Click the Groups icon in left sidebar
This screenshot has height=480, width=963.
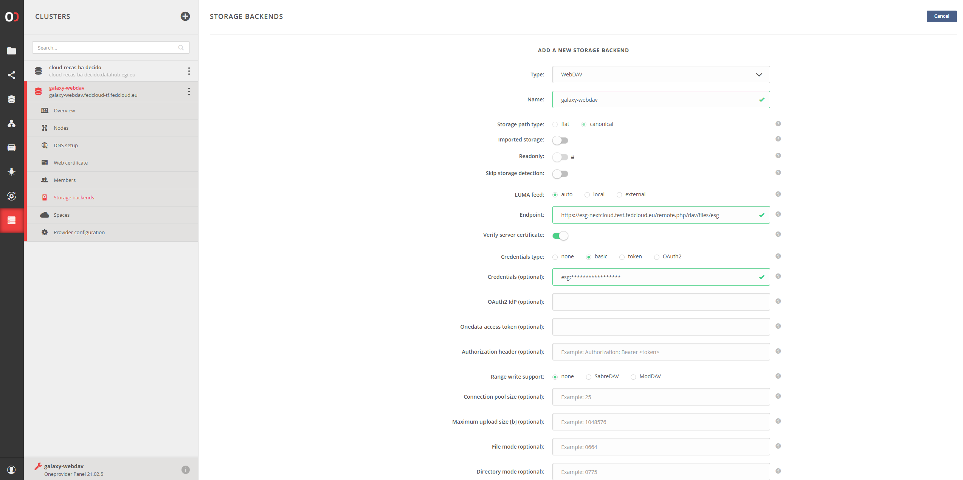click(12, 124)
